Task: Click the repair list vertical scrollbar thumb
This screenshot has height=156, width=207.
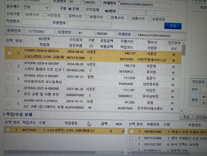Action: [x=183, y=50]
